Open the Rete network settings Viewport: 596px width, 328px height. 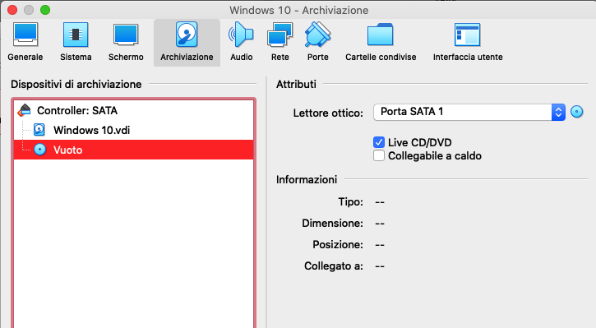[280, 42]
